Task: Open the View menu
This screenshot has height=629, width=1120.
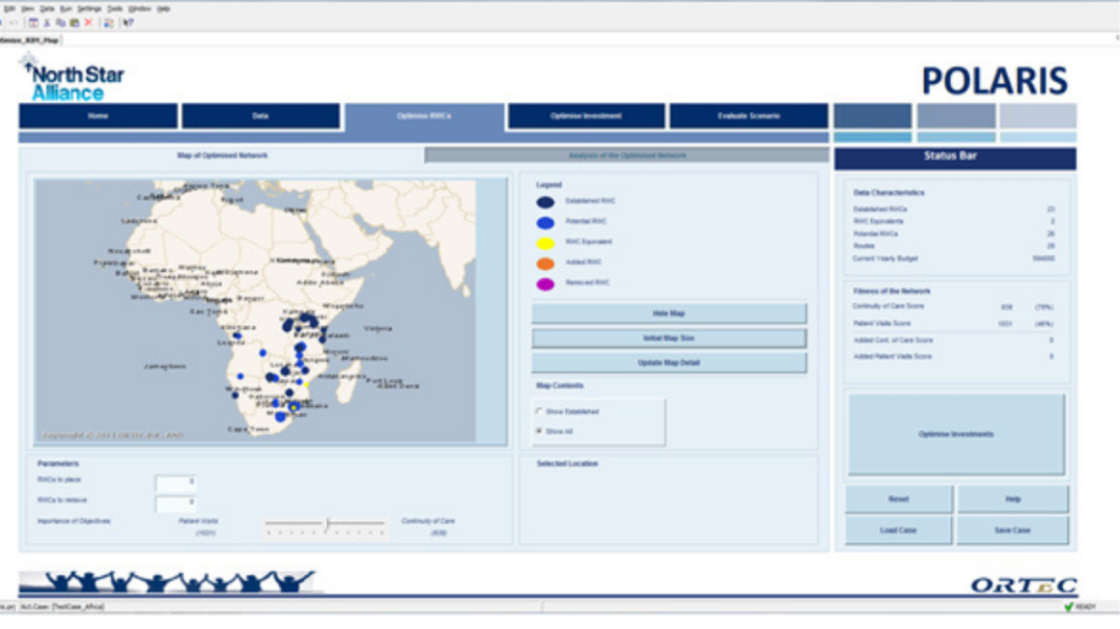Action: pyautogui.click(x=28, y=9)
